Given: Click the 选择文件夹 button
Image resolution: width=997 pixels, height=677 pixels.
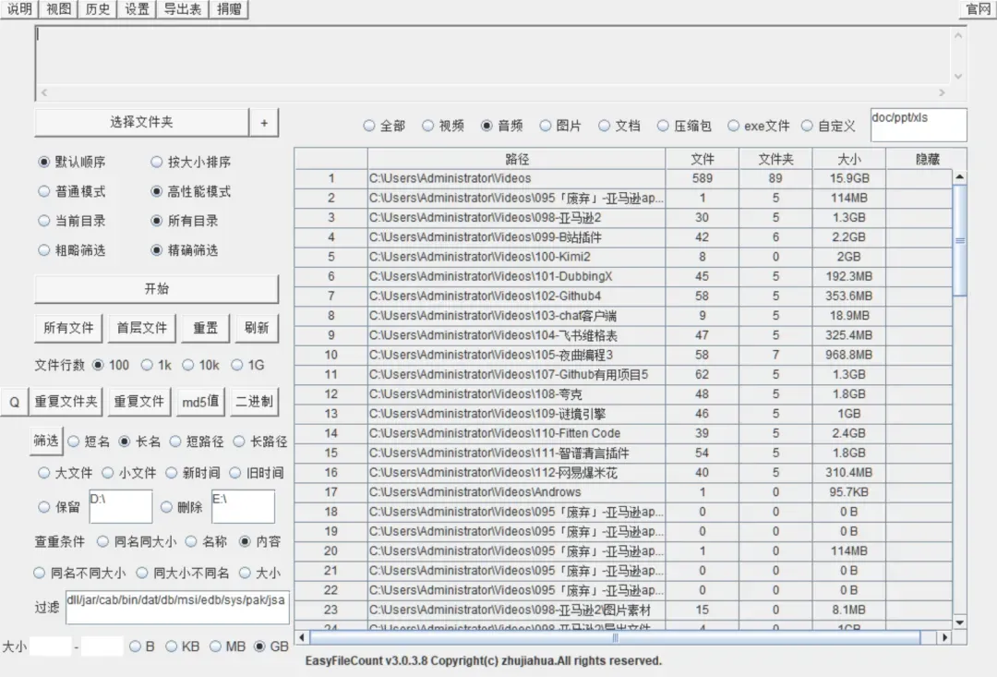Looking at the screenshot, I should pos(141,122).
